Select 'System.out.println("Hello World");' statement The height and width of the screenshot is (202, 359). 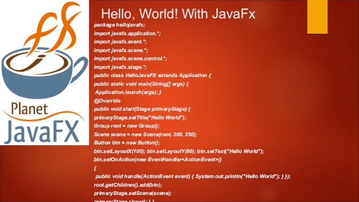pos(238,176)
